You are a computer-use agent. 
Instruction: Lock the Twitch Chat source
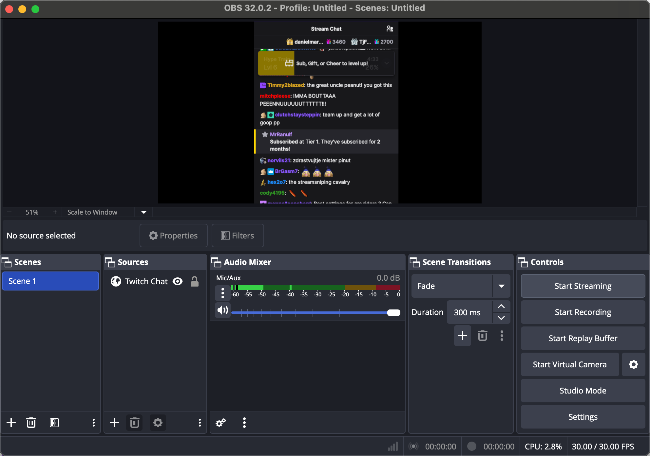(x=195, y=281)
